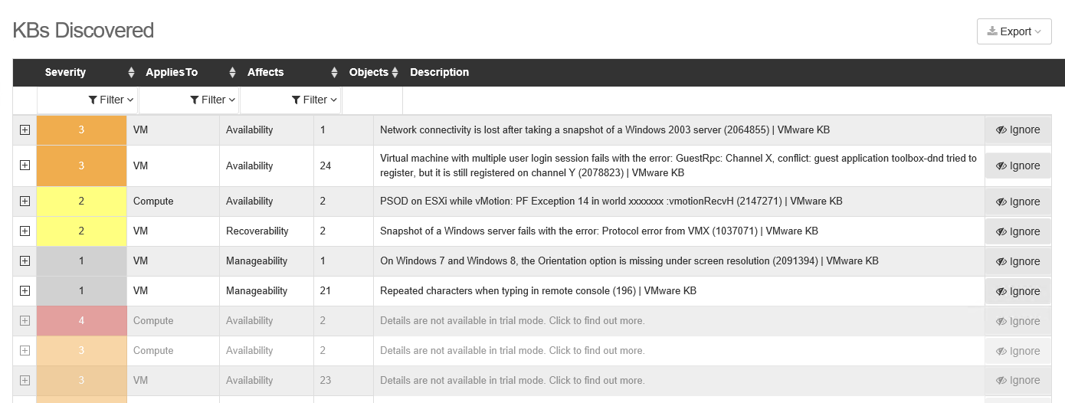Ignore the Orientation option missing KB
Image resolution: width=1065 pixels, height=403 pixels.
1017,261
